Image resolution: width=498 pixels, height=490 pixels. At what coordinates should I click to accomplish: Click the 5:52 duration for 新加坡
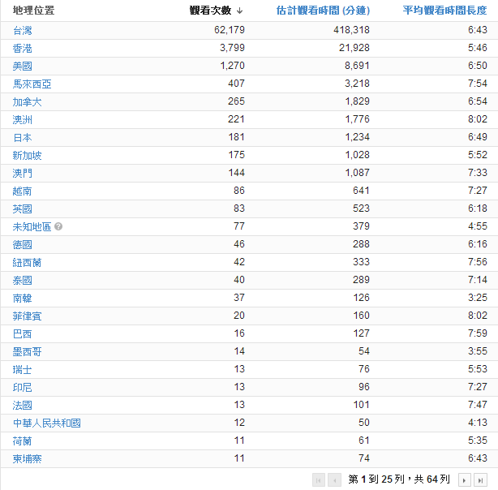pyautogui.click(x=478, y=155)
